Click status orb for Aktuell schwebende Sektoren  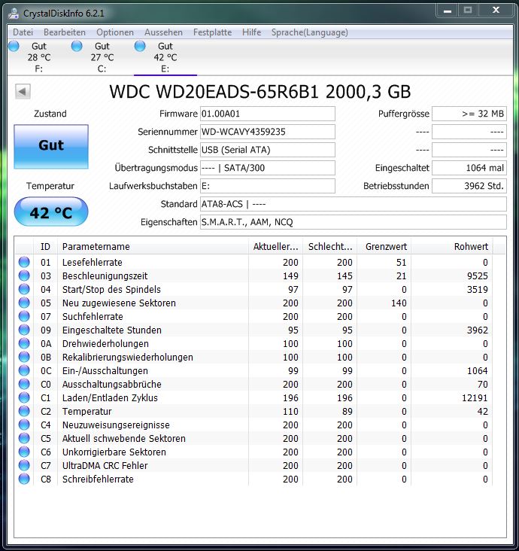point(24,438)
